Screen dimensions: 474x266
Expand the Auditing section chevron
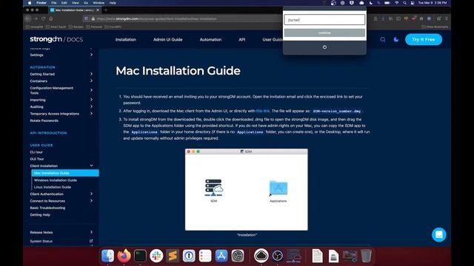91,106
